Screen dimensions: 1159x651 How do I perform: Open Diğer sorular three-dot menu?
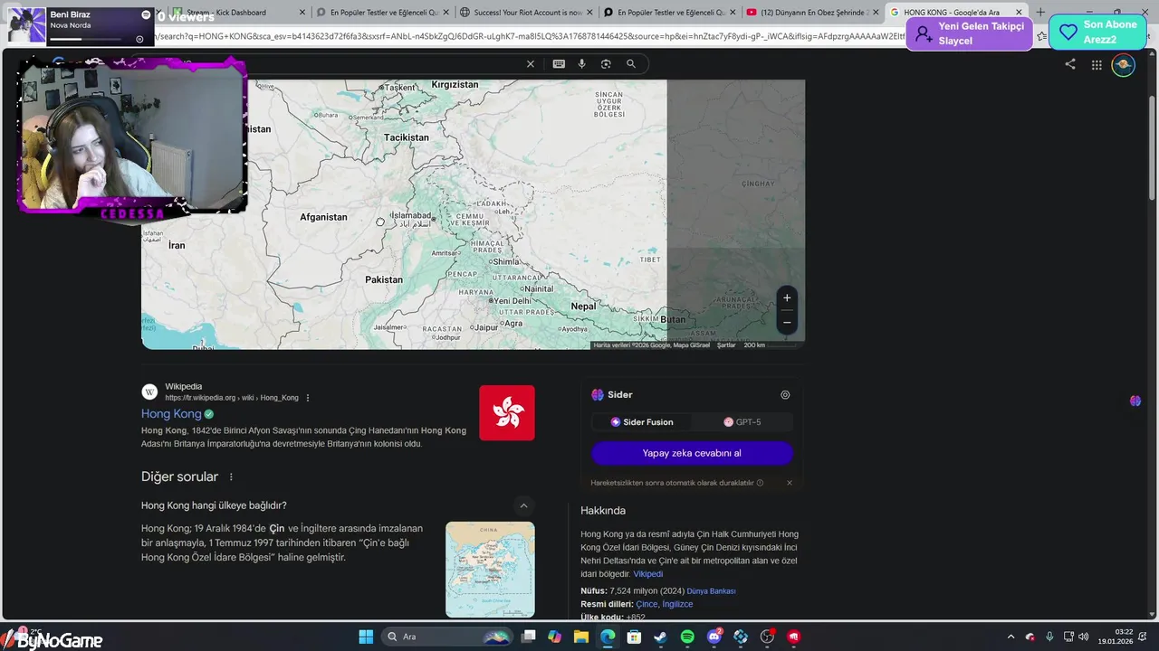231,476
